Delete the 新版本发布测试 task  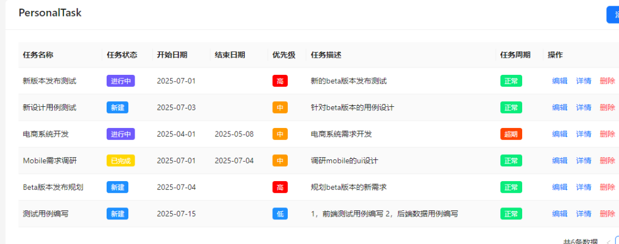pos(607,81)
